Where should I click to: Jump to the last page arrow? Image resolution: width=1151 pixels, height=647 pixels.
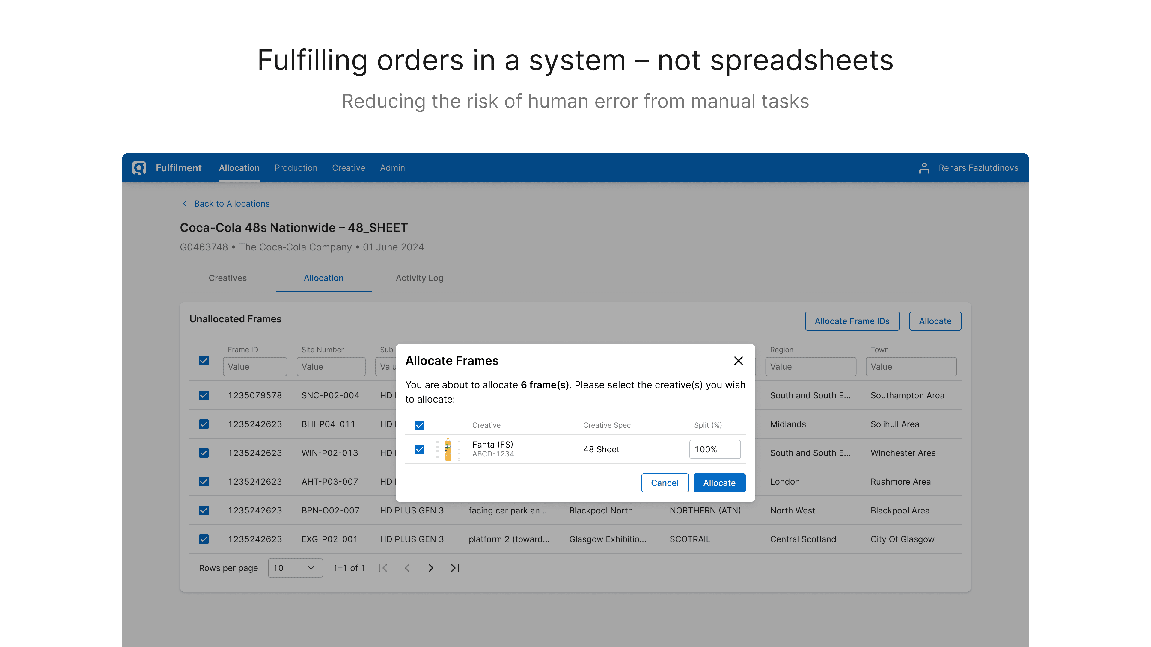pyautogui.click(x=455, y=568)
